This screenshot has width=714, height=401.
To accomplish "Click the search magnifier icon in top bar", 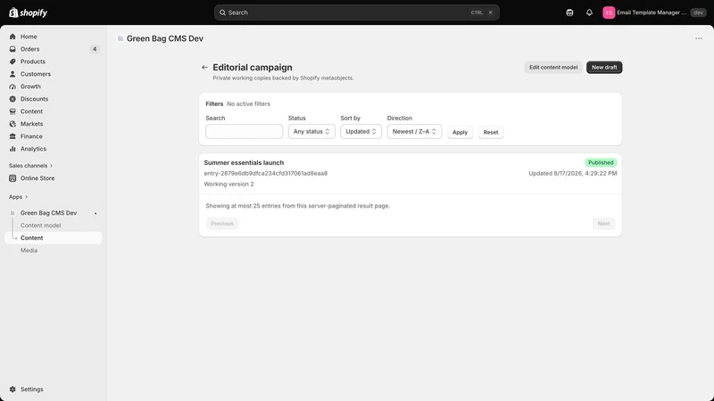I will point(222,12).
